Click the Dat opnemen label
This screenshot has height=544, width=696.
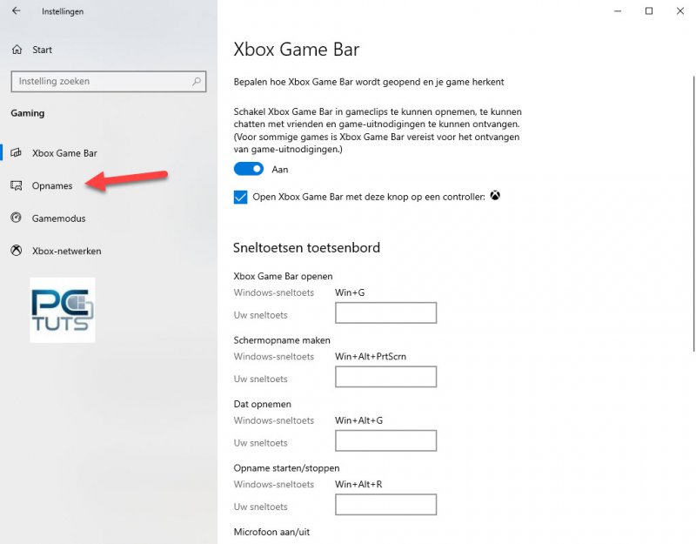(263, 404)
